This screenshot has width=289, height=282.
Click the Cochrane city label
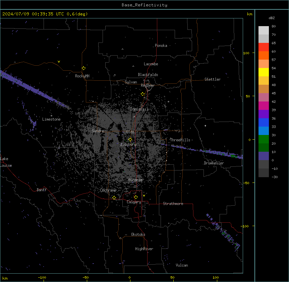pos(108,190)
